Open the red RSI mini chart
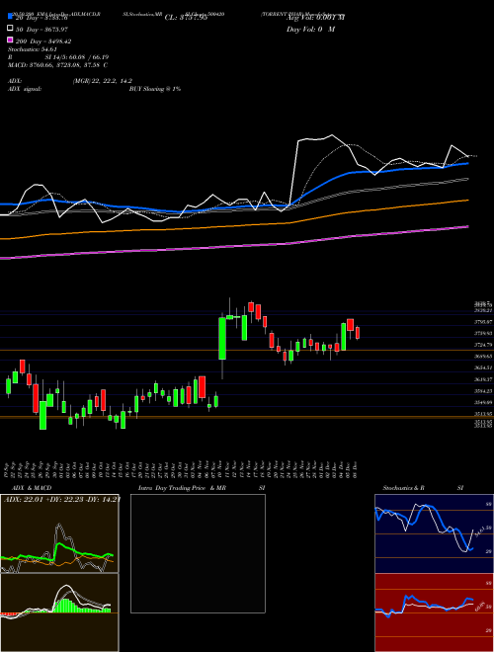494x652 pixels. click(434, 612)
